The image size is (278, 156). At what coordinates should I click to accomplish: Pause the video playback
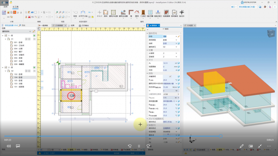click(x=139, y=146)
